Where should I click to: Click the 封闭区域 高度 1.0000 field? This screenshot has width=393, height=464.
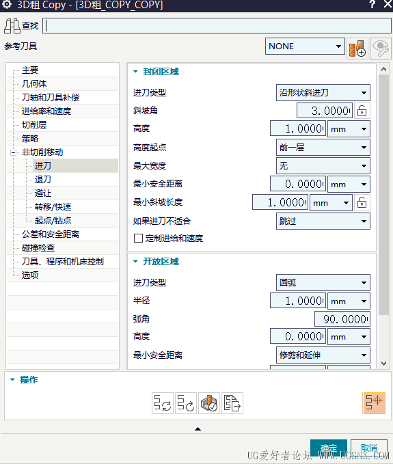(298, 128)
